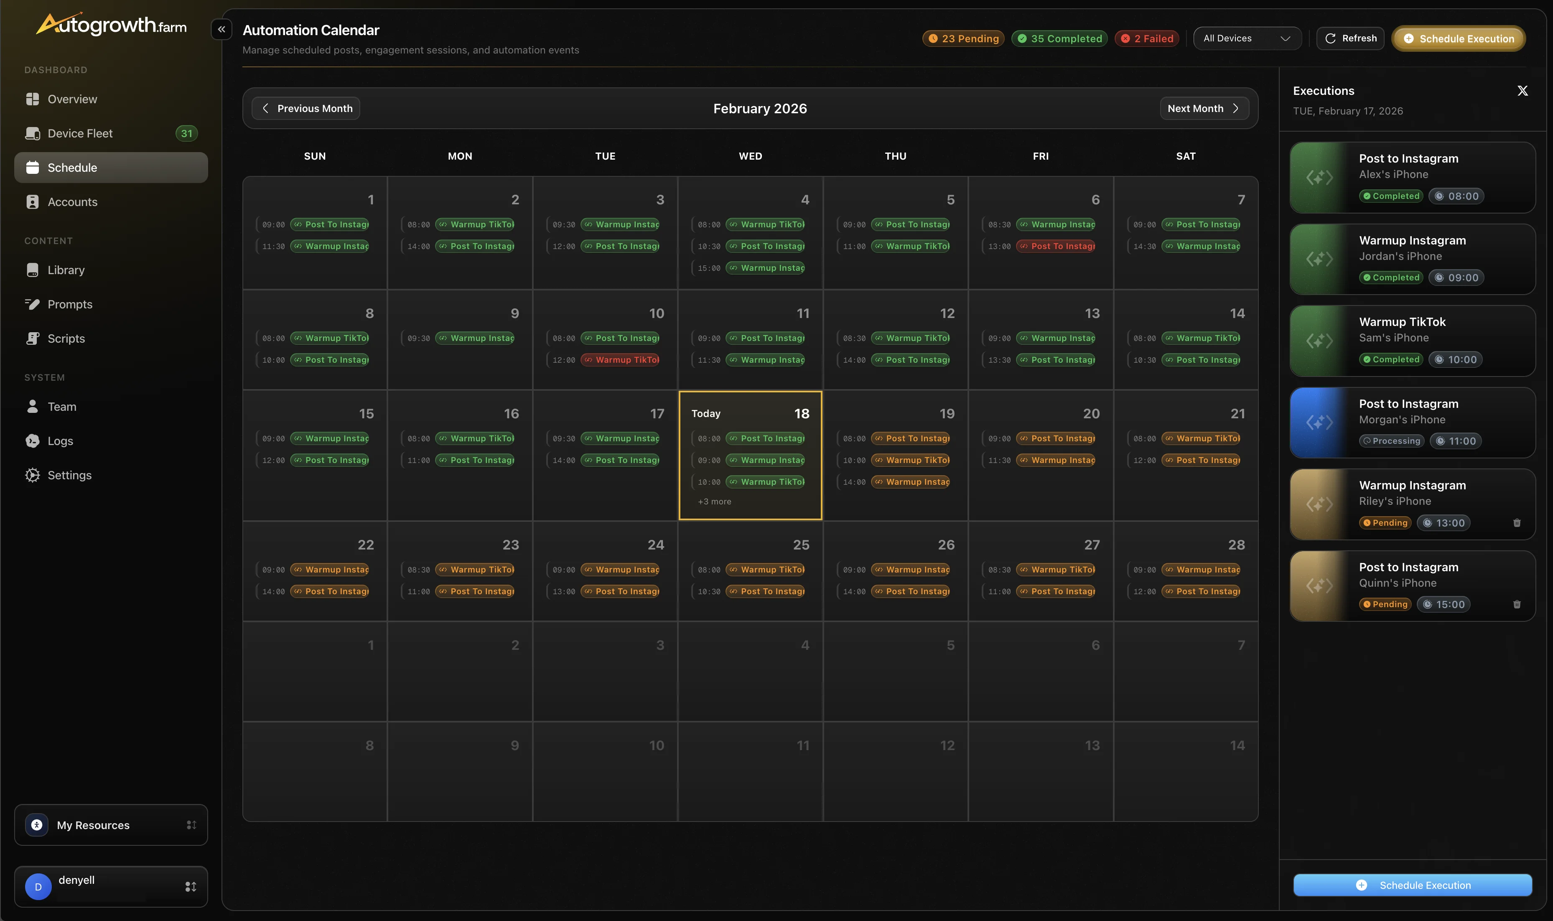The height and width of the screenshot is (921, 1553).
Task: Select the Prompts lightning icon
Action: 32,304
